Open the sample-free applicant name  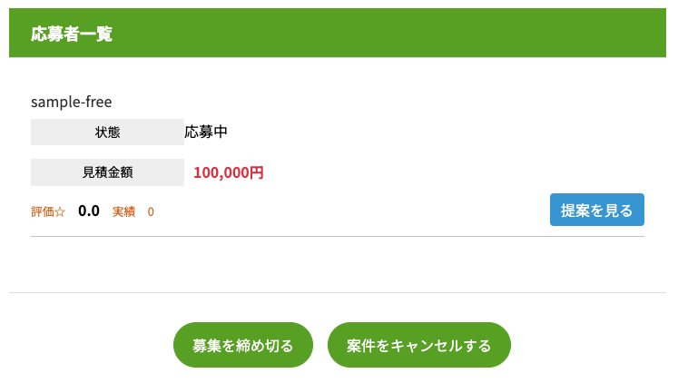71,102
